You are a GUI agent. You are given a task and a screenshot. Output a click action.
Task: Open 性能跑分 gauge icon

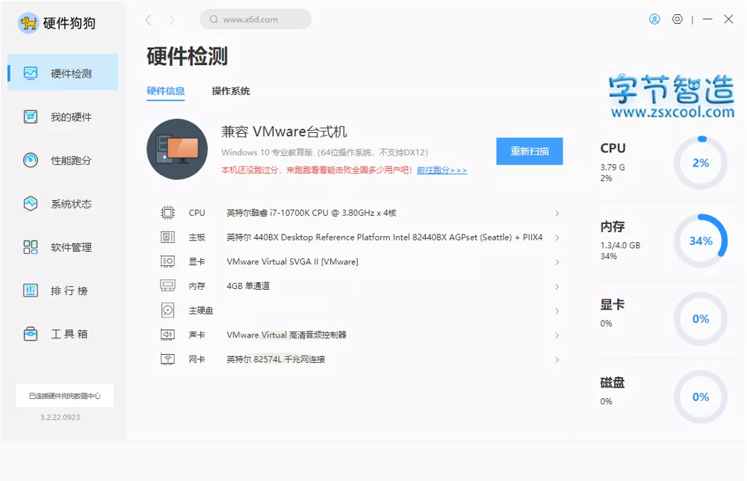[31, 160]
